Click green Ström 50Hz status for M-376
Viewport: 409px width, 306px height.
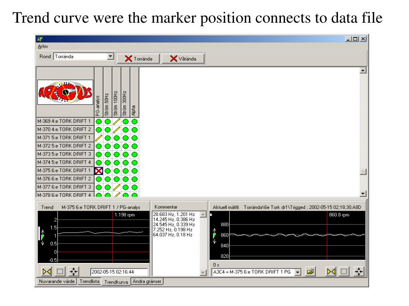[x=107, y=179]
